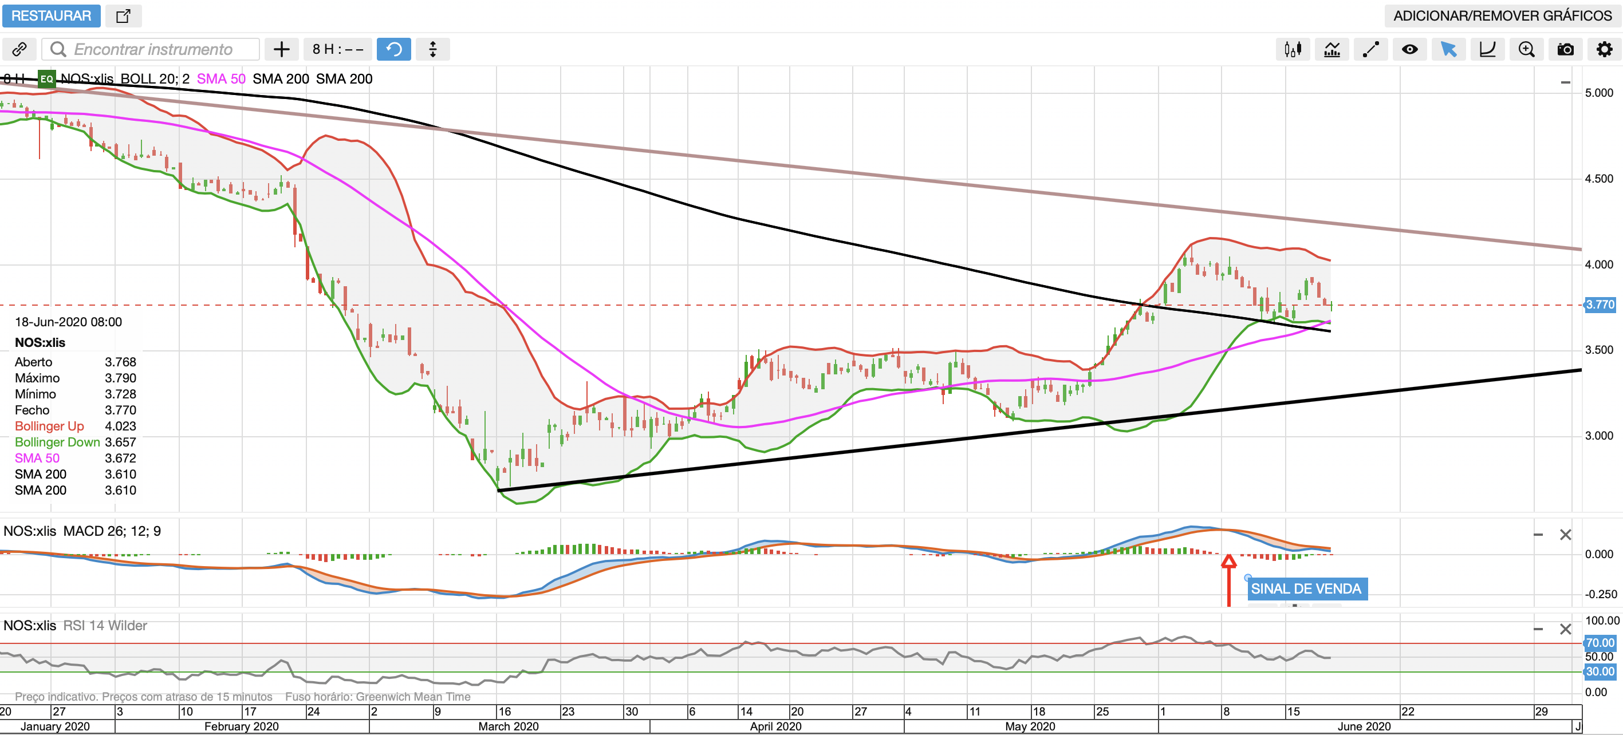
Task: Open the candlestick chart type selector
Action: tap(1293, 49)
